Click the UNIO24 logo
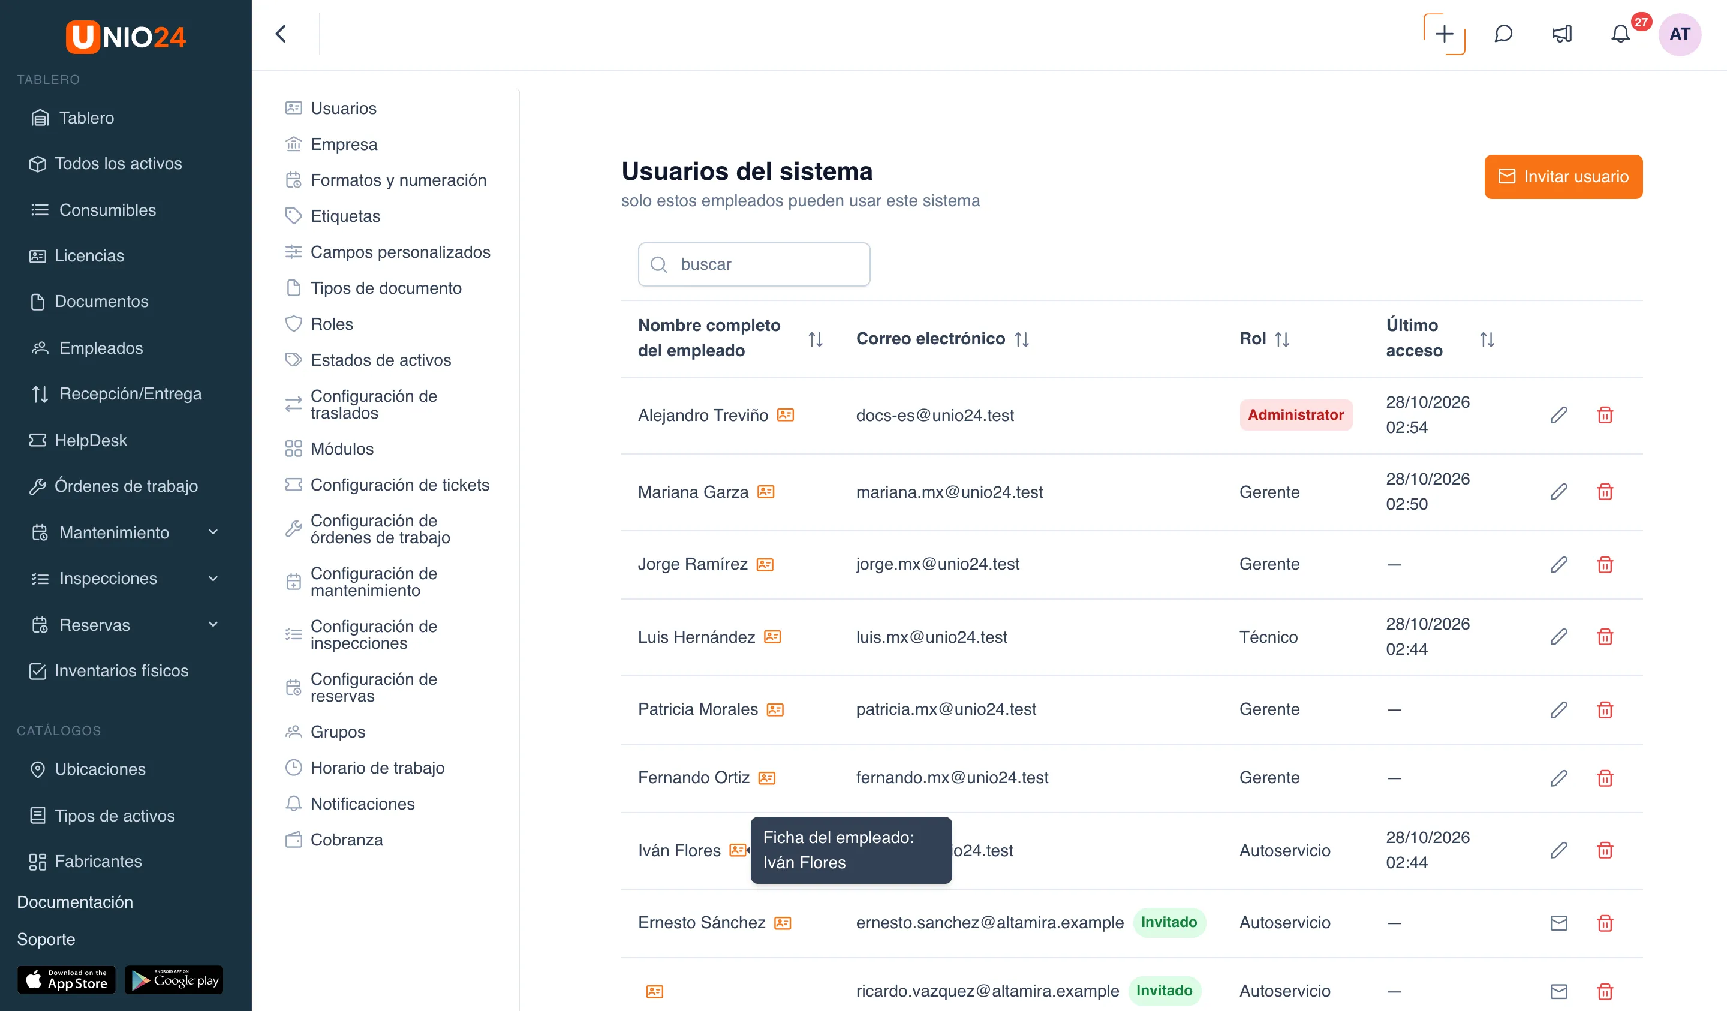Image resolution: width=1727 pixels, height=1011 pixels. pyautogui.click(x=125, y=37)
